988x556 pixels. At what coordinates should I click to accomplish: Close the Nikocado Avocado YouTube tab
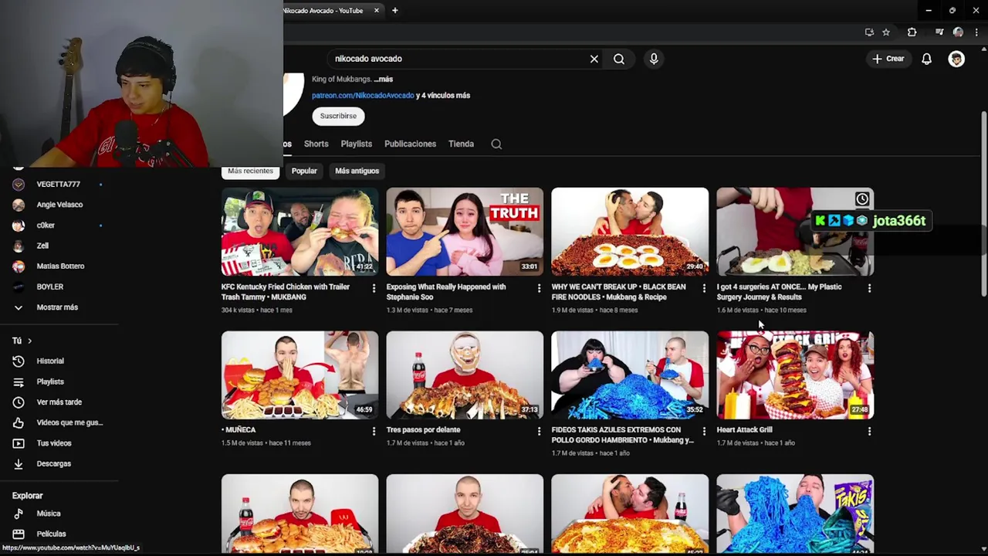(377, 10)
